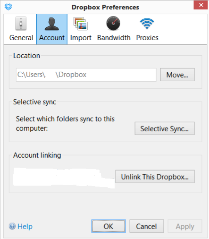Click the Dropbox logo in title bar
The width and height of the screenshot is (209, 239).
[x=8, y=7]
